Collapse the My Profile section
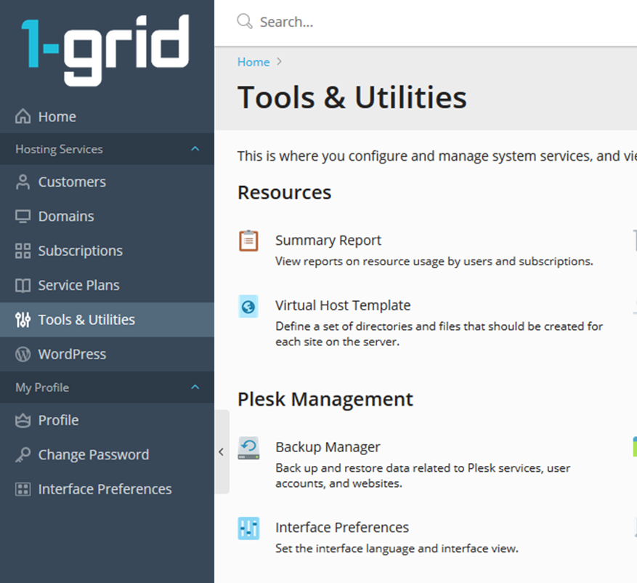The width and height of the screenshot is (637, 583). [195, 387]
